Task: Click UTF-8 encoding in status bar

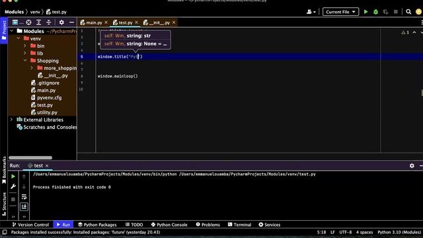Action: pos(345,232)
